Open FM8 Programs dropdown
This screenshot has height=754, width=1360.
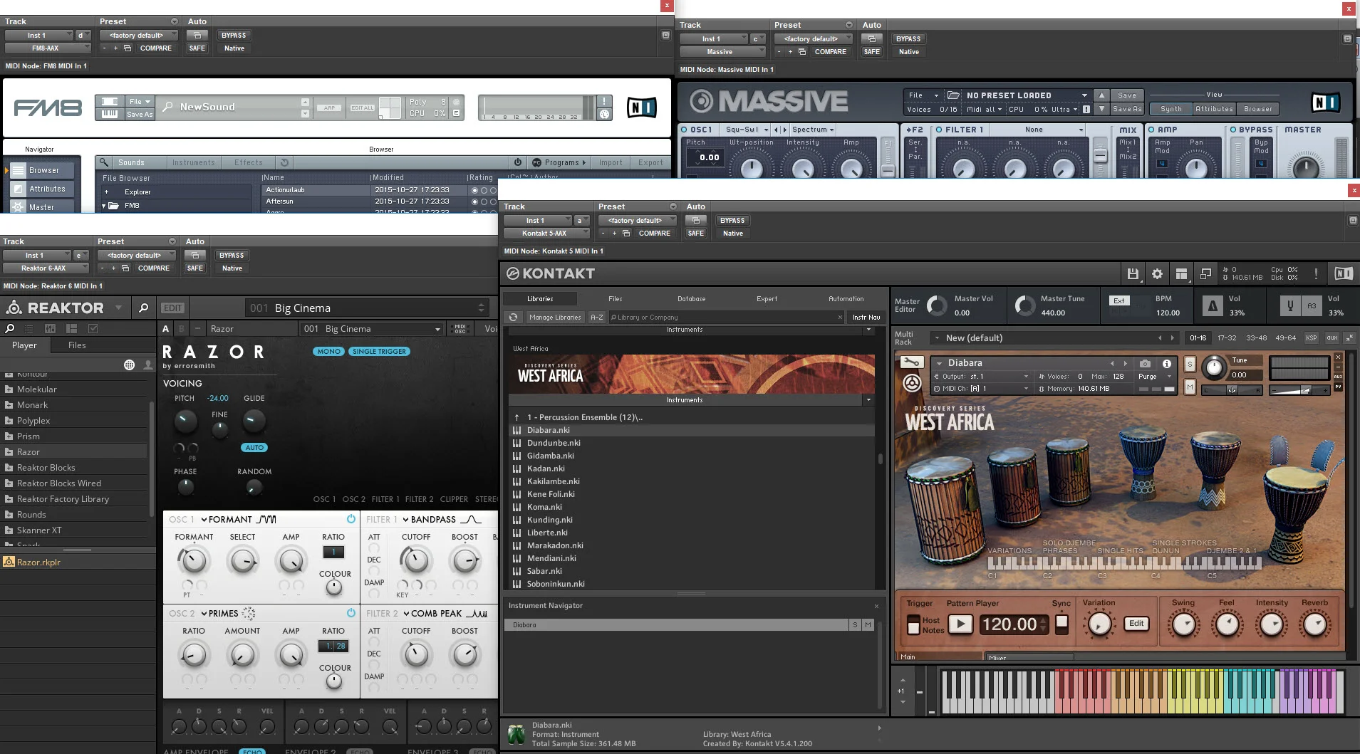(559, 162)
